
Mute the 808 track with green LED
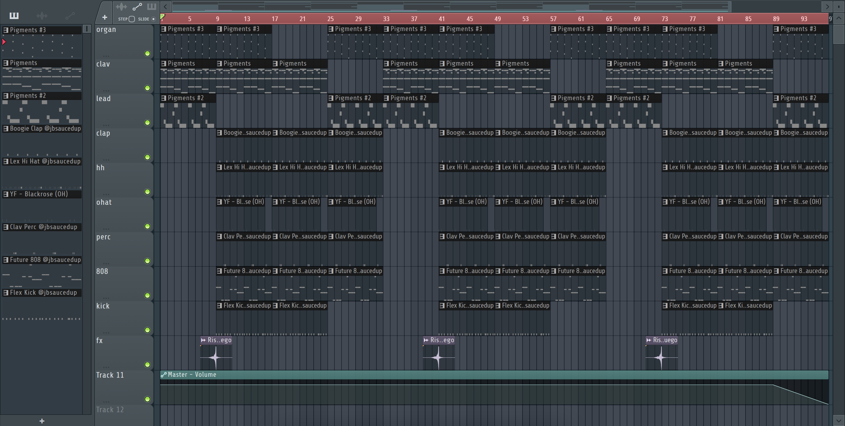(x=147, y=295)
